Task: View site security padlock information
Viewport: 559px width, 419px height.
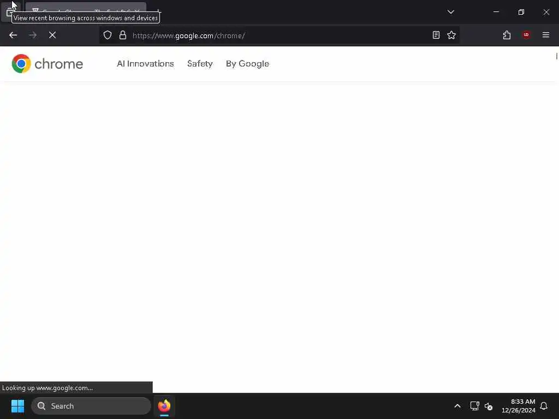Action: 123,35
